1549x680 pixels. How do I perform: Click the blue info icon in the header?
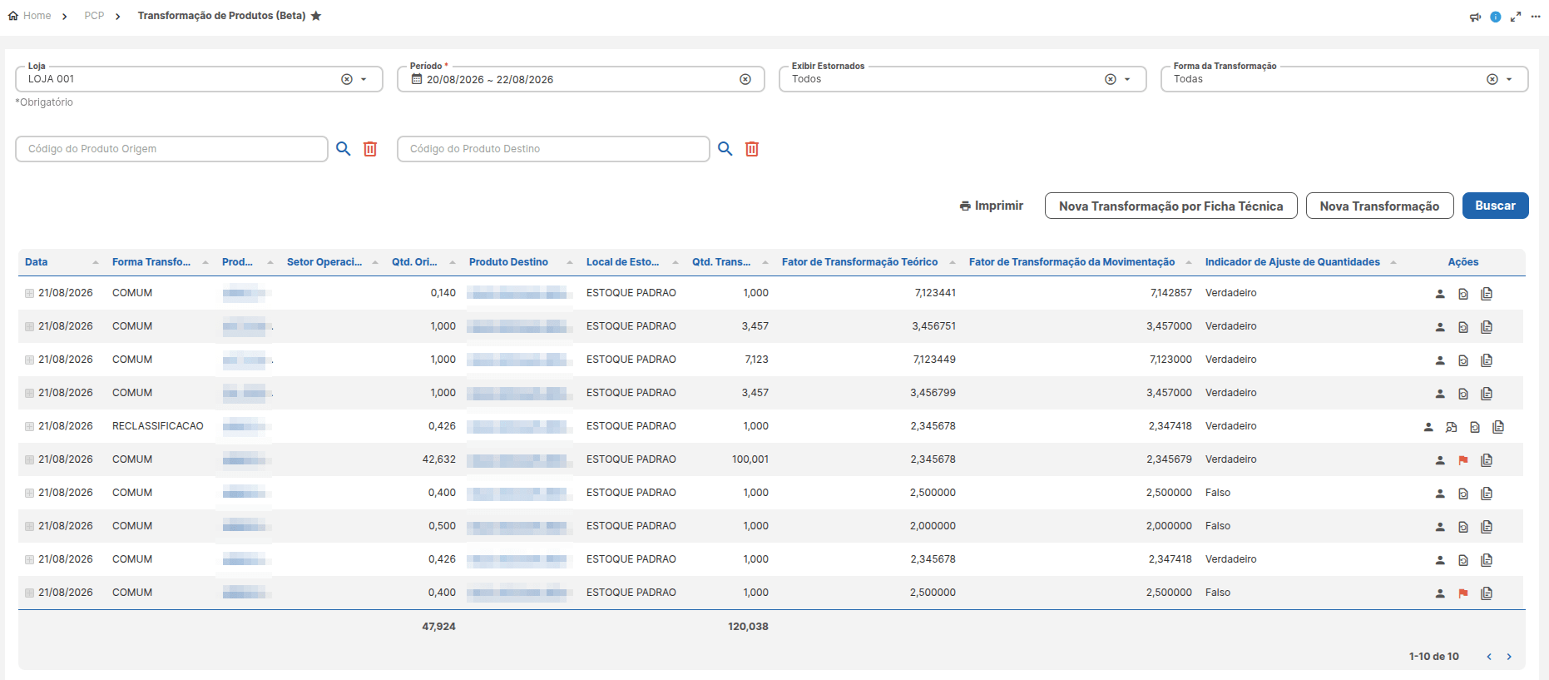tap(1496, 17)
